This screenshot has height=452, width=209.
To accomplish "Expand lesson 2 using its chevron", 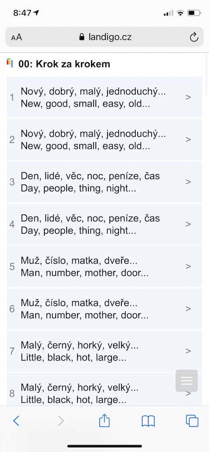I will [188, 140].
